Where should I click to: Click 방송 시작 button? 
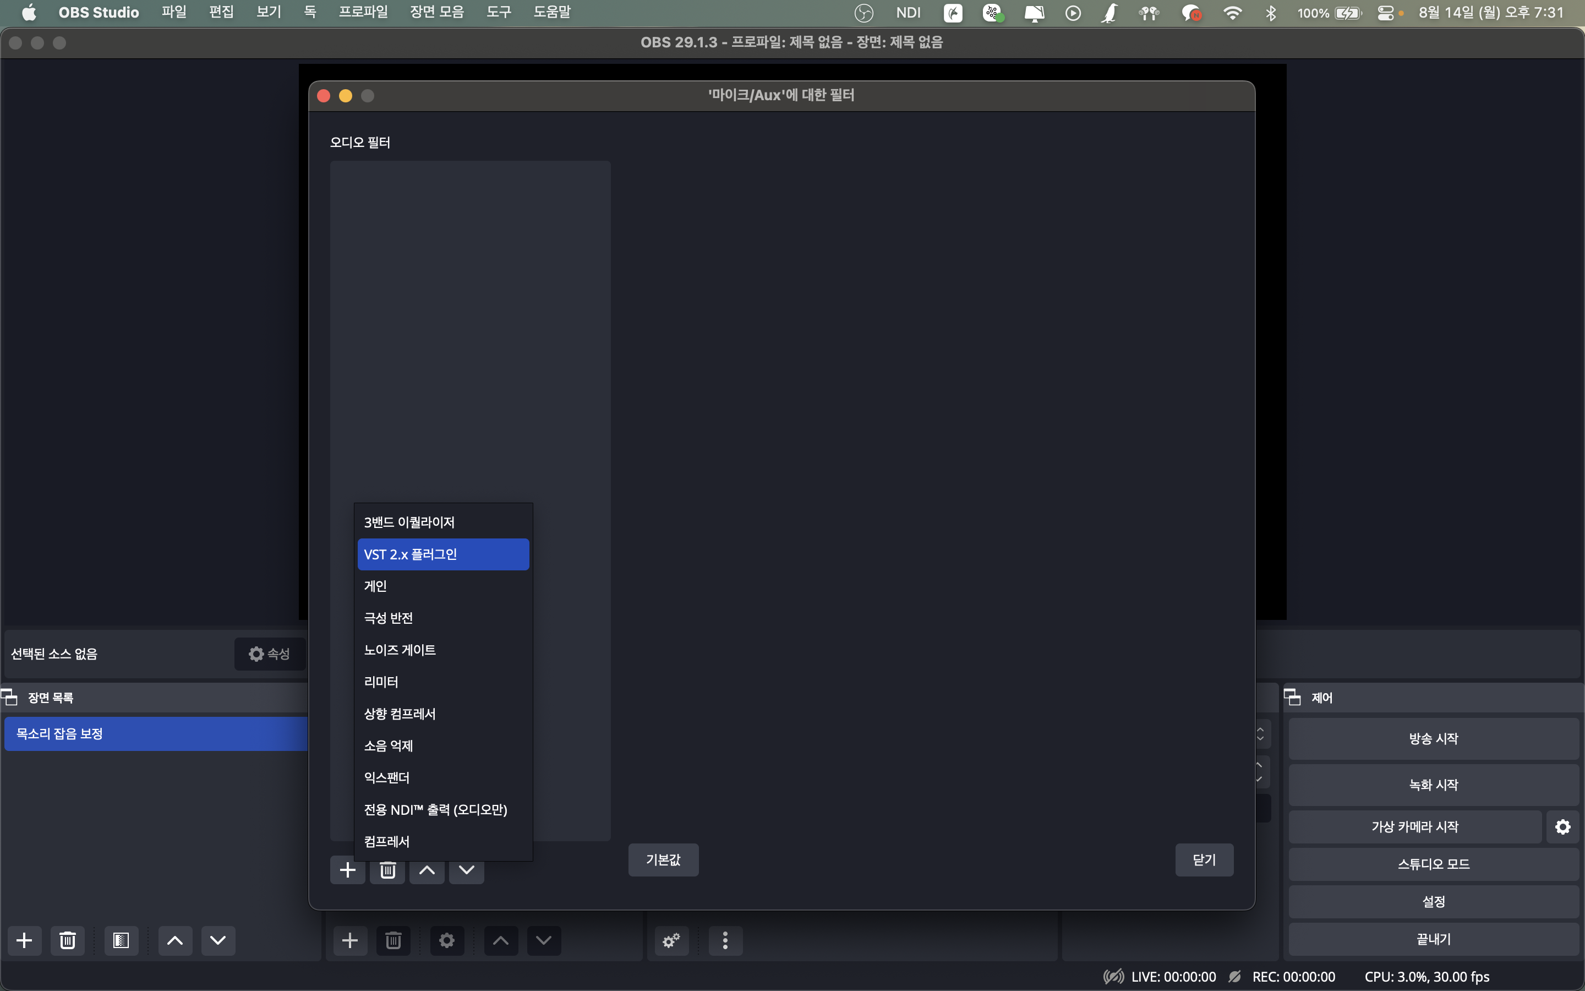tap(1434, 739)
